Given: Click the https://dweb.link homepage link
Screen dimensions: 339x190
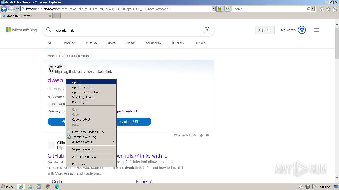Looking at the screenshot, I should (127, 111).
